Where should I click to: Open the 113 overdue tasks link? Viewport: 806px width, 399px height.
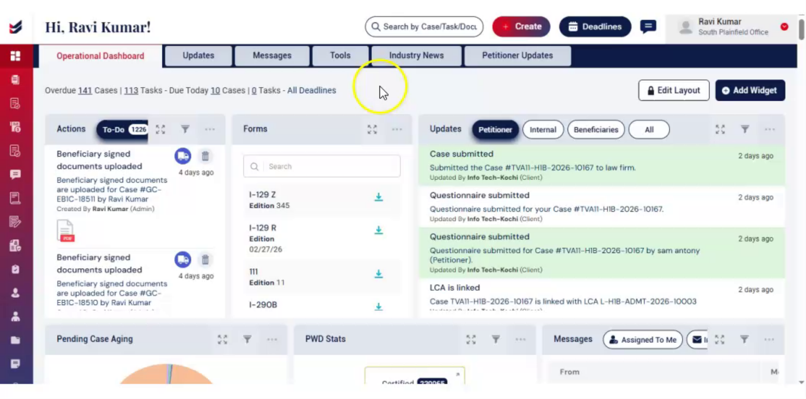tap(131, 91)
